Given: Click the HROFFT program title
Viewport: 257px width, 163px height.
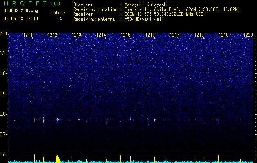Looking at the screenshot, I should (x=25, y=3).
